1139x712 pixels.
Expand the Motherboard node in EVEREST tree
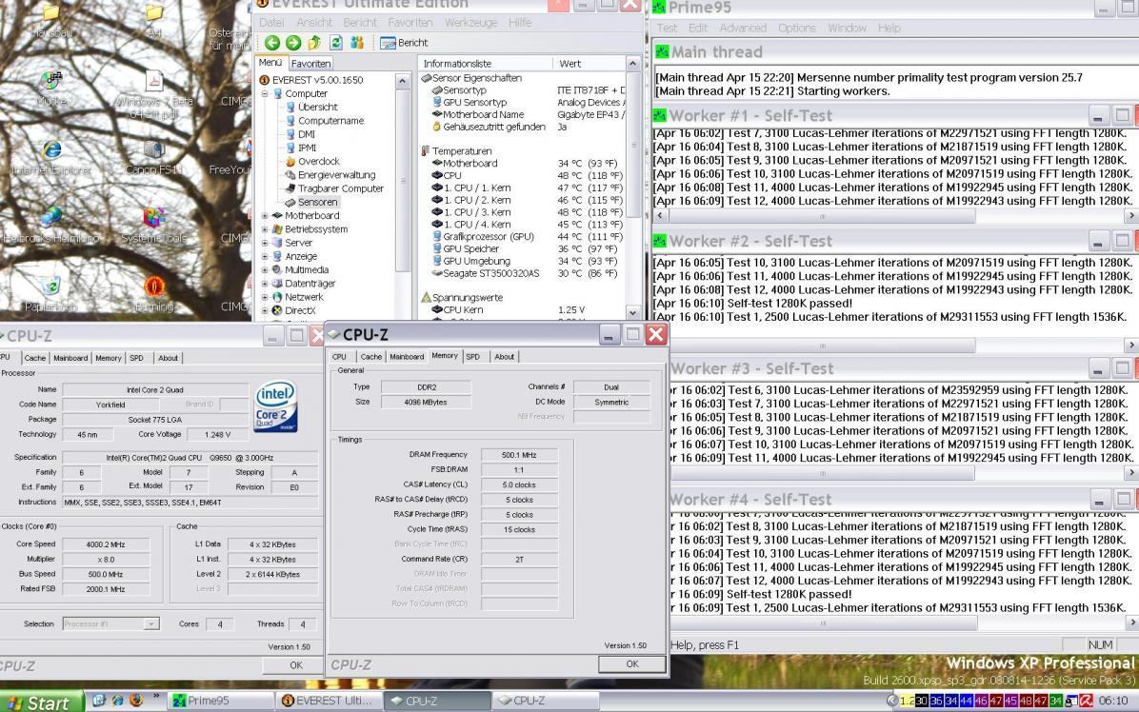pyautogui.click(x=265, y=215)
